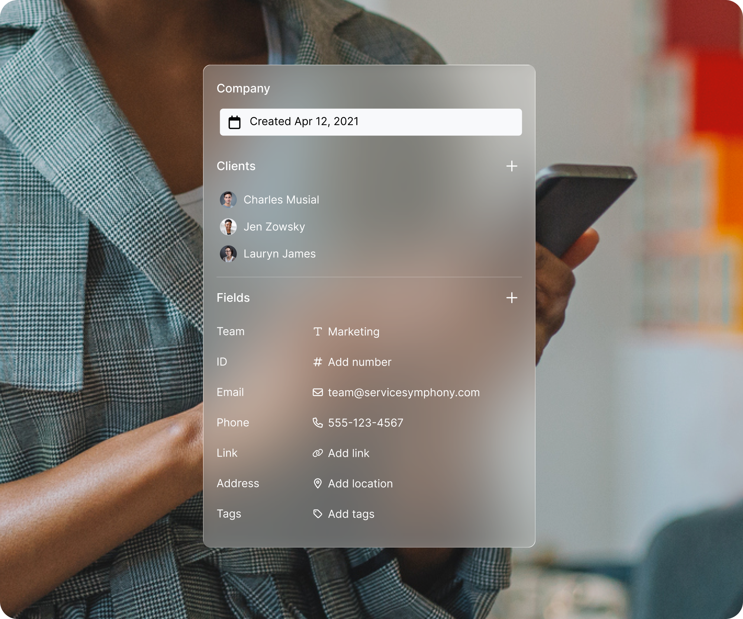Add a new client with plus icon
Screen dimensions: 743x619
coord(512,166)
